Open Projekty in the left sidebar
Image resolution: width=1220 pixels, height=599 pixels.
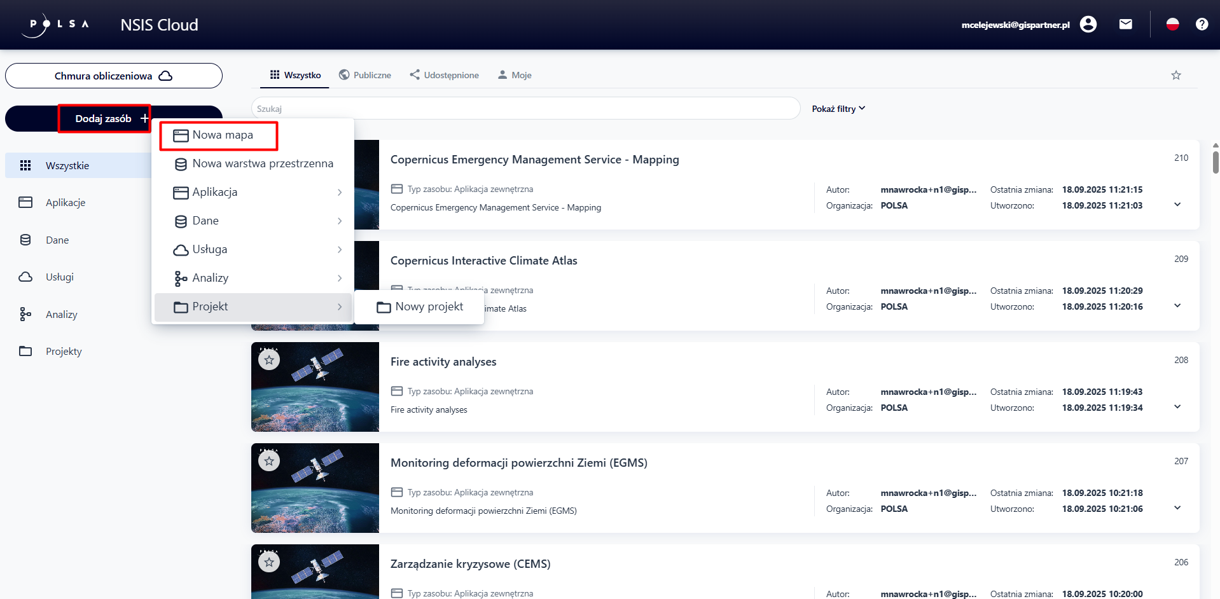[64, 352]
